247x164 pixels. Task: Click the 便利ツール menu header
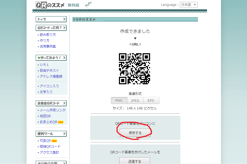[x=51, y=134]
